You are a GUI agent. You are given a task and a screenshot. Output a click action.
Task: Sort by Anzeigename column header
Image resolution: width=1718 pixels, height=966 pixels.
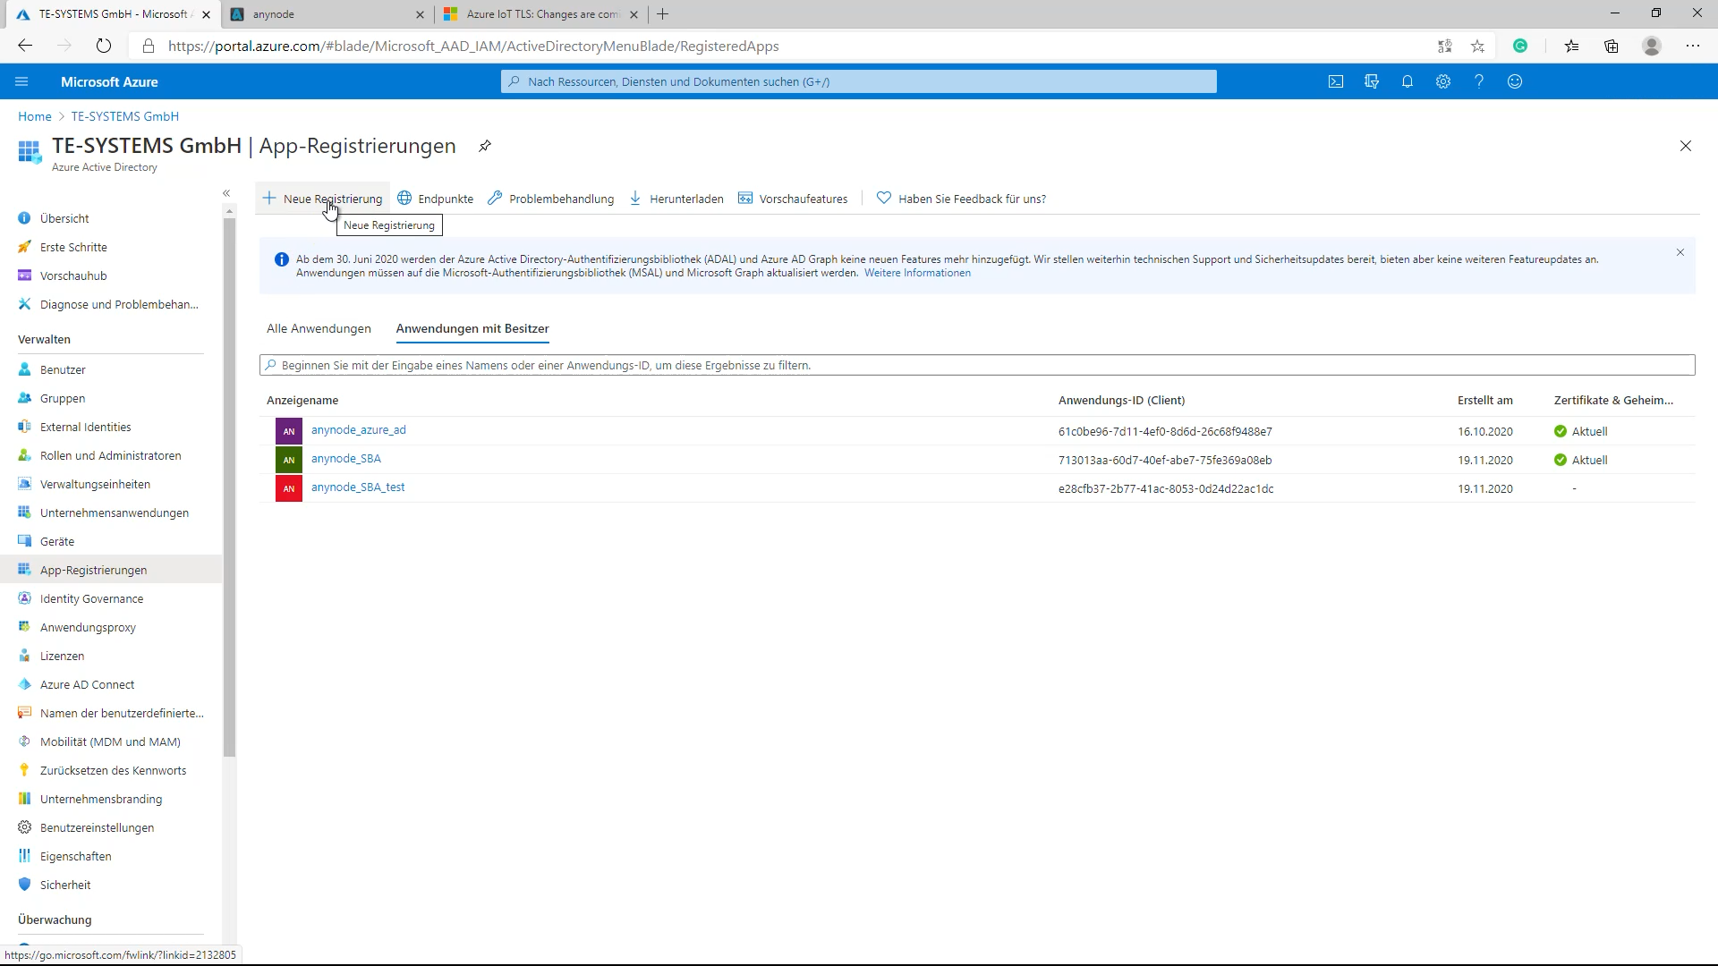302,400
